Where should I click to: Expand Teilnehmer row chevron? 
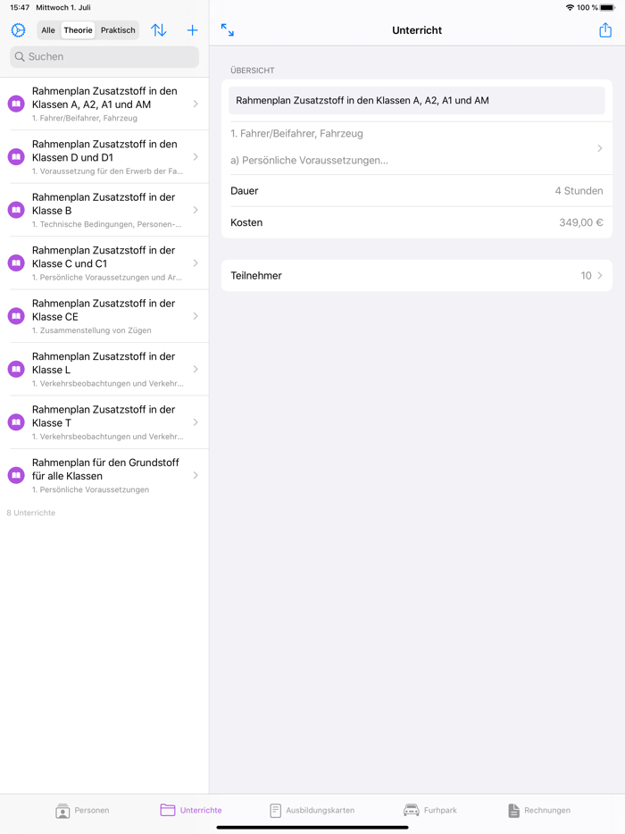click(x=600, y=276)
